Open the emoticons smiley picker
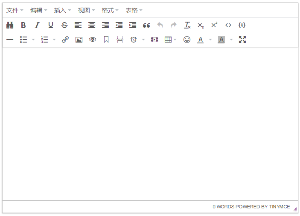Image resolution: width=300 pixels, height=216 pixels. [187, 40]
